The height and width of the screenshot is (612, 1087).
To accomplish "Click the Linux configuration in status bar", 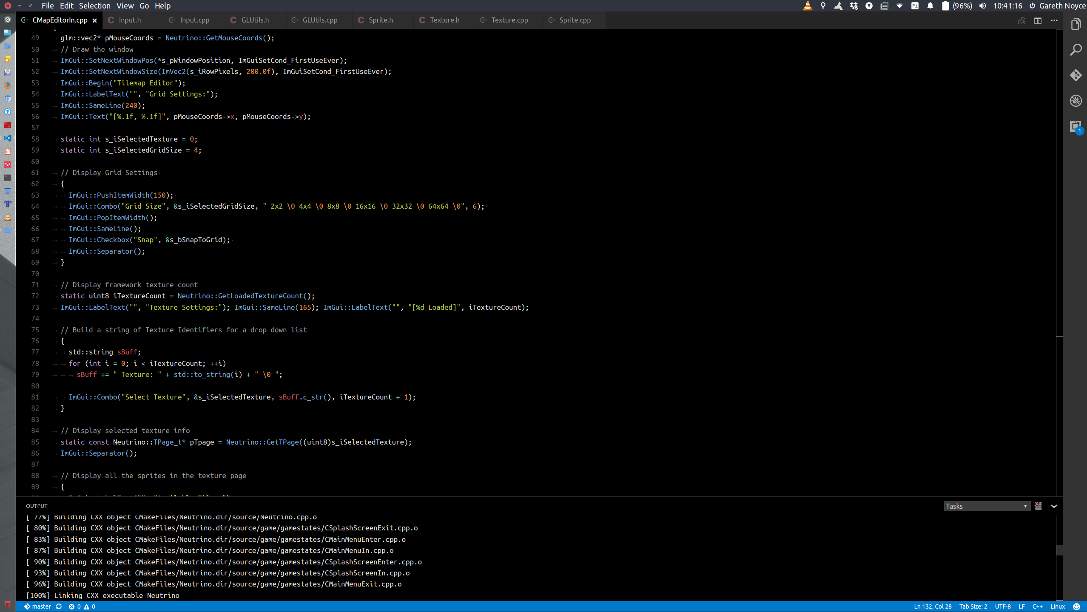I will point(1057,606).
